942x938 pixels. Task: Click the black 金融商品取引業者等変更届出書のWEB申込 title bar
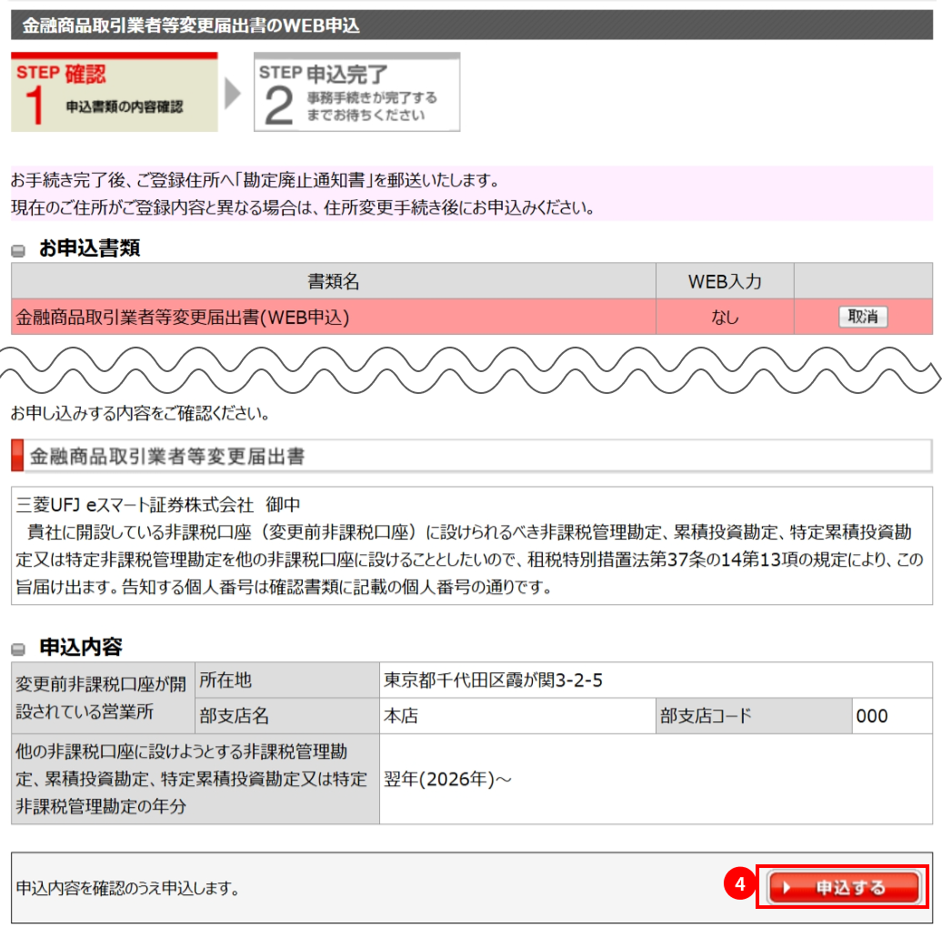click(x=471, y=25)
